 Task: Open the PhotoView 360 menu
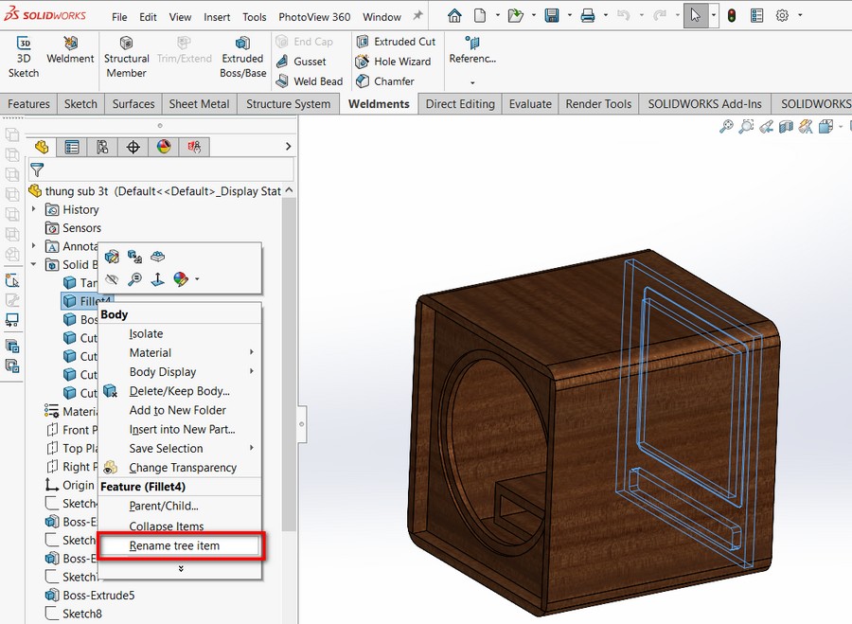314,17
